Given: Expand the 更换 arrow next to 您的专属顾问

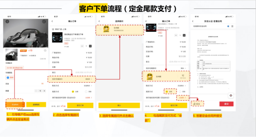Looking at the screenshot, I should (183, 68).
